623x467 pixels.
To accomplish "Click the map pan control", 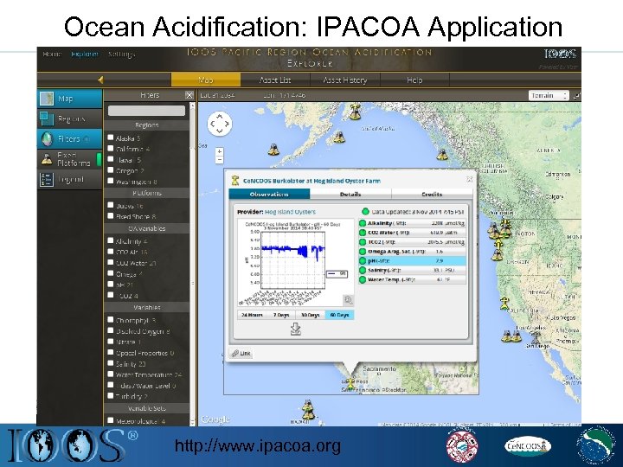I will (x=219, y=124).
